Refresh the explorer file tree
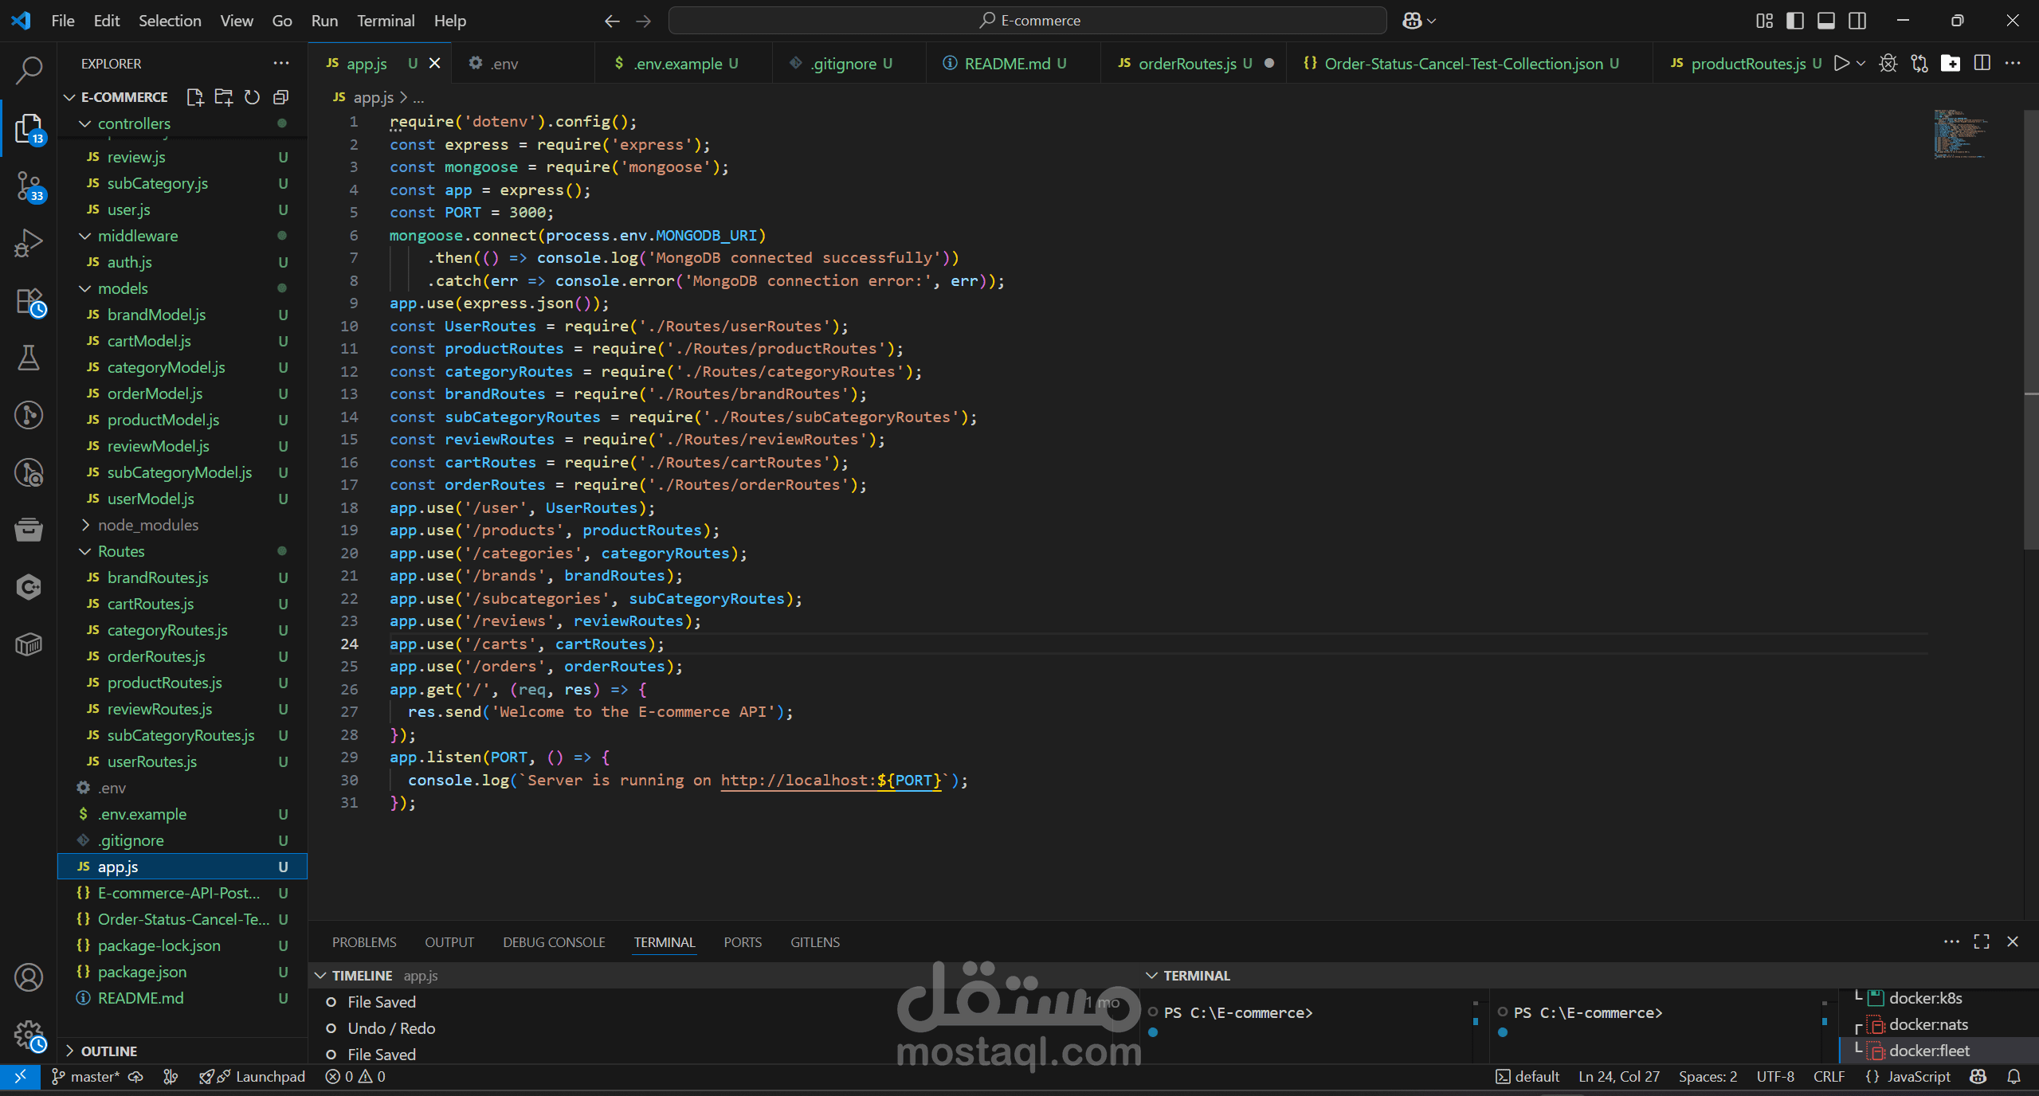 [252, 97]
